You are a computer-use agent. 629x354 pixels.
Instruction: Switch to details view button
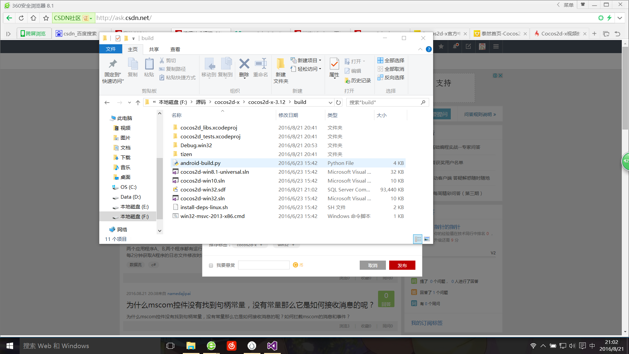tap(418, 239)
